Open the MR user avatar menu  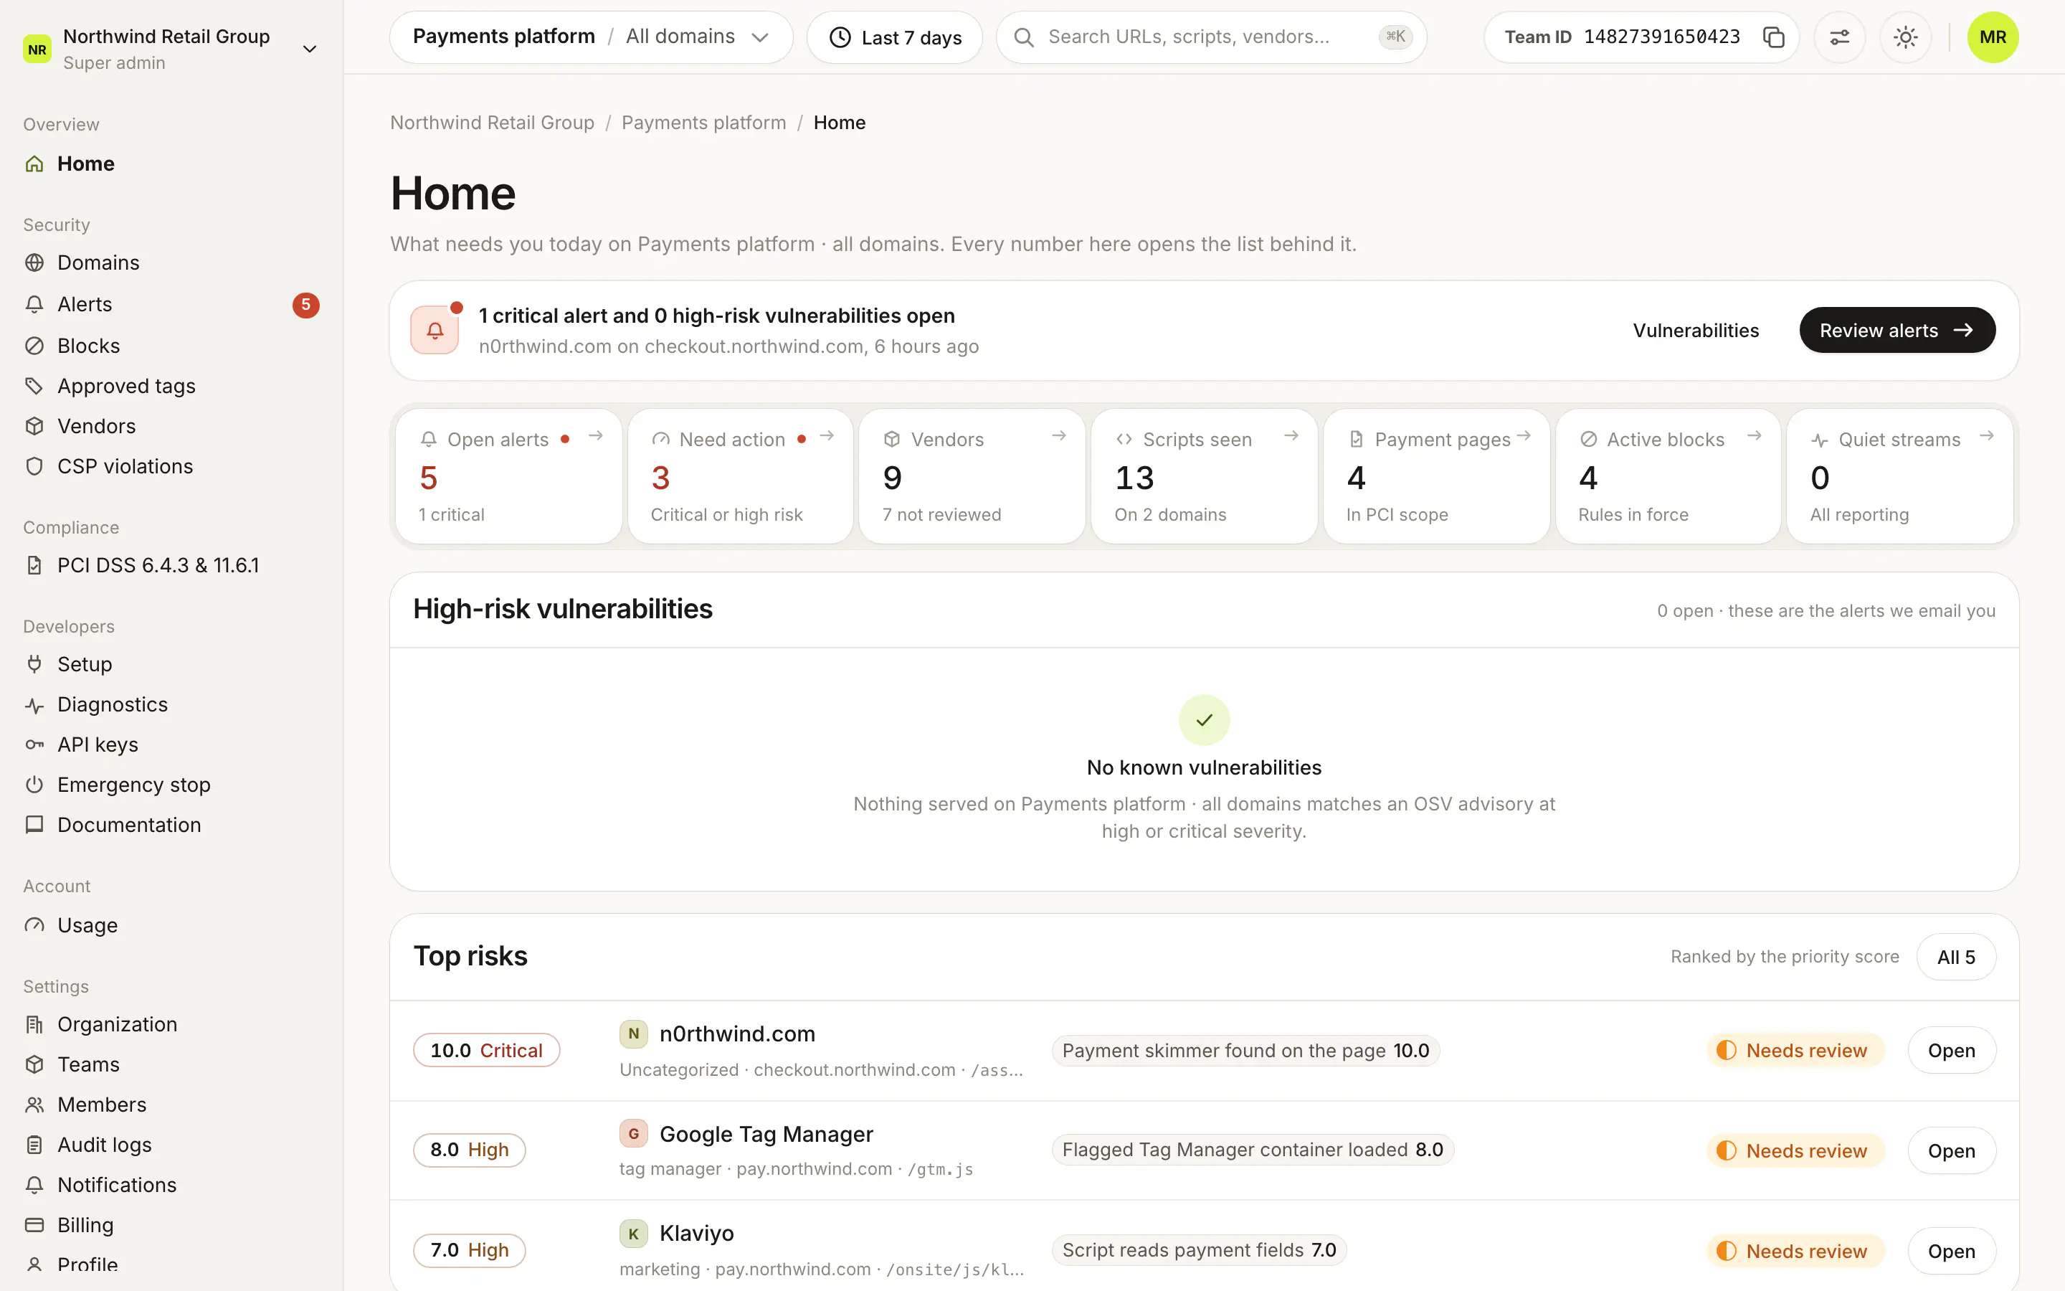[x=1993, y=37]
